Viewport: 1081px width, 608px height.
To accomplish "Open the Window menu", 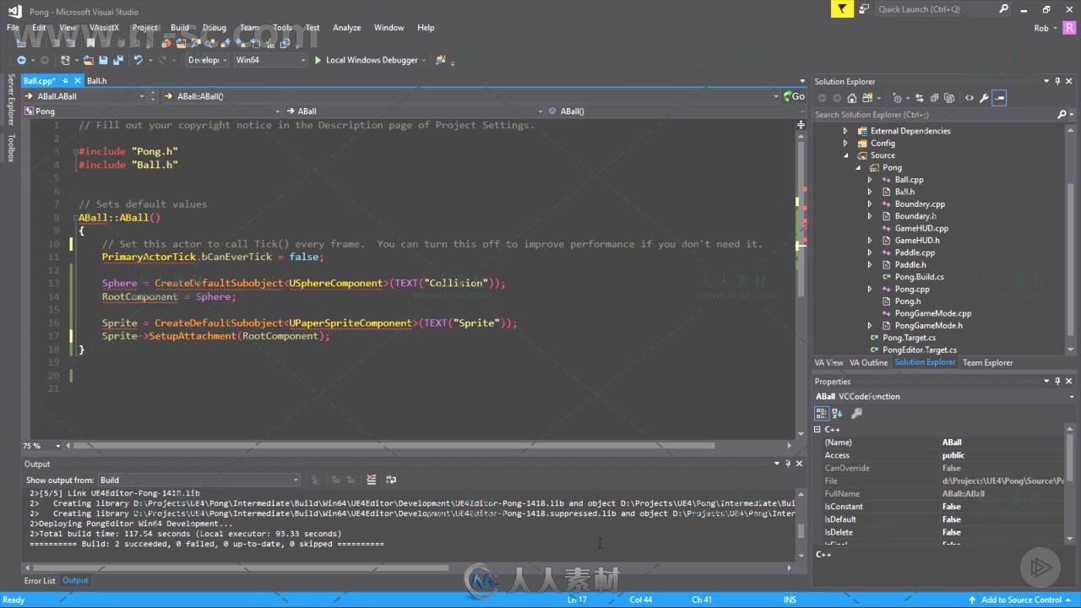I will tap(388, 28).
